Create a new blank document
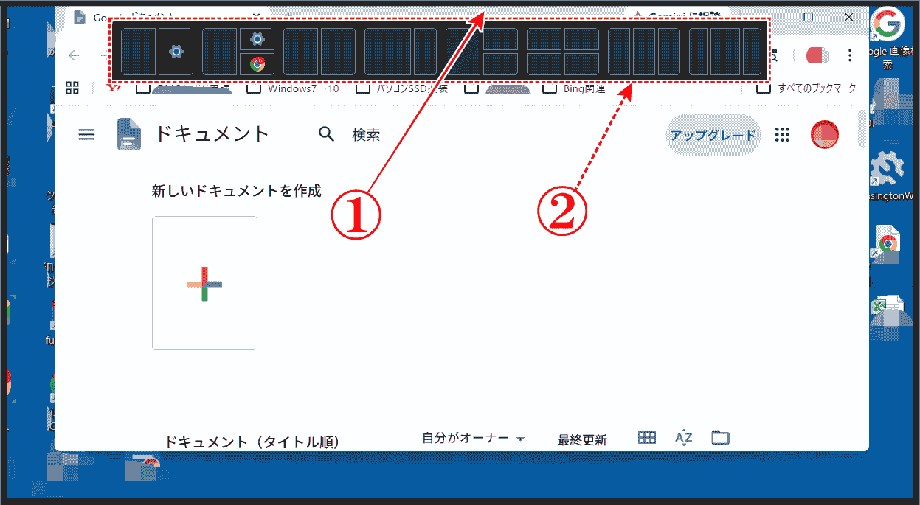 (x=204, y=283)
